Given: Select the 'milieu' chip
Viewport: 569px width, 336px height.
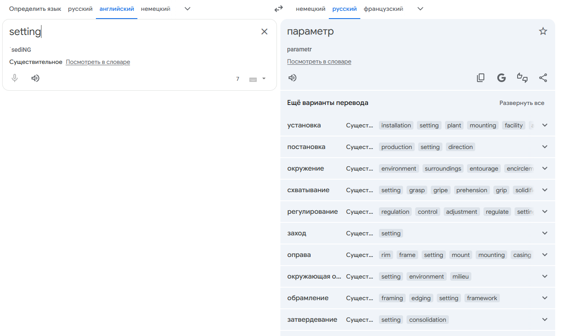Looking at the screenshot, I should coord(461,276).
